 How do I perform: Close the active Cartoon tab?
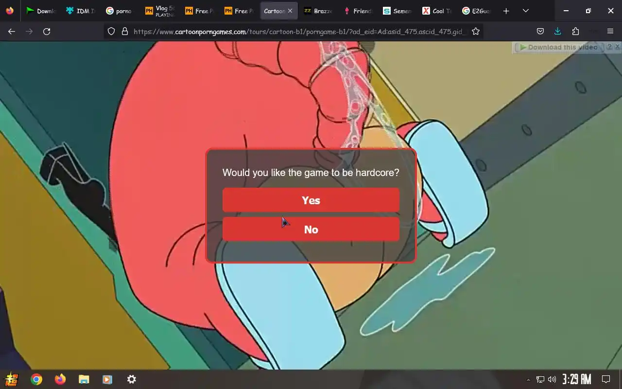pos(290,11)
